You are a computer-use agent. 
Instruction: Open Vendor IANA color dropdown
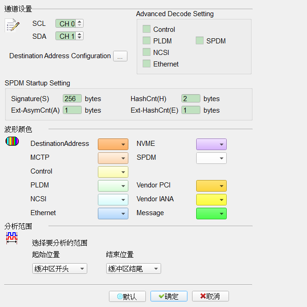(211, 200)
